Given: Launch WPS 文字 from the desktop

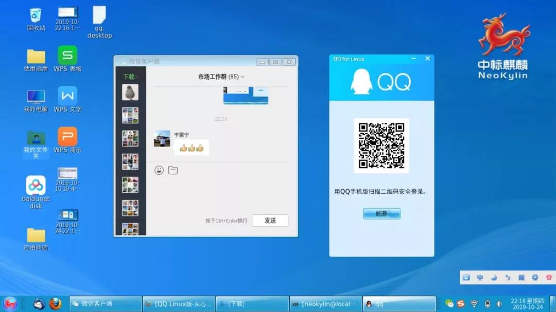Looking at the screenshot, I should pyautogui.click(x=67, y=100).
